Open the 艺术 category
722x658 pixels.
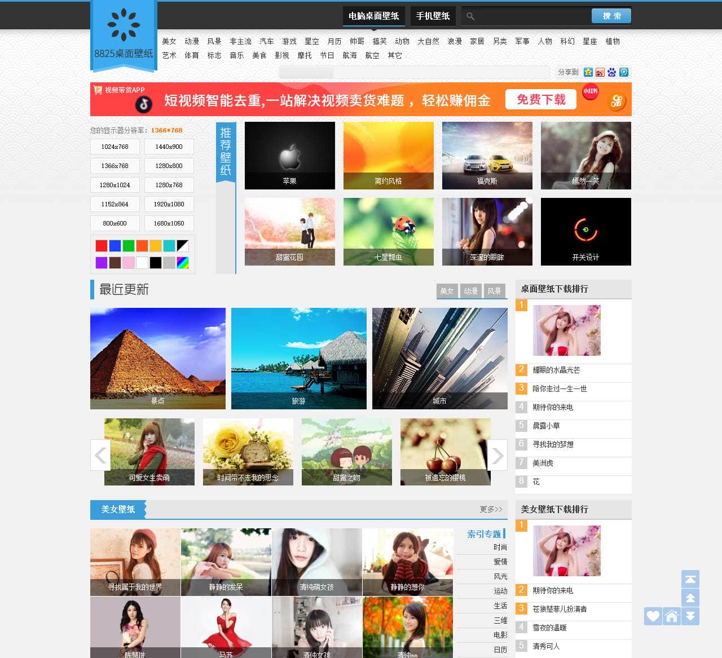(x=169, y=55)
